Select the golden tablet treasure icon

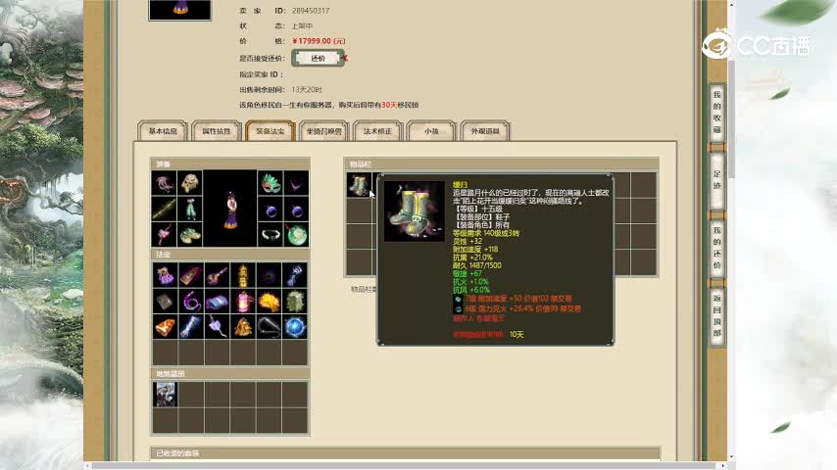[x=190, y=276]
